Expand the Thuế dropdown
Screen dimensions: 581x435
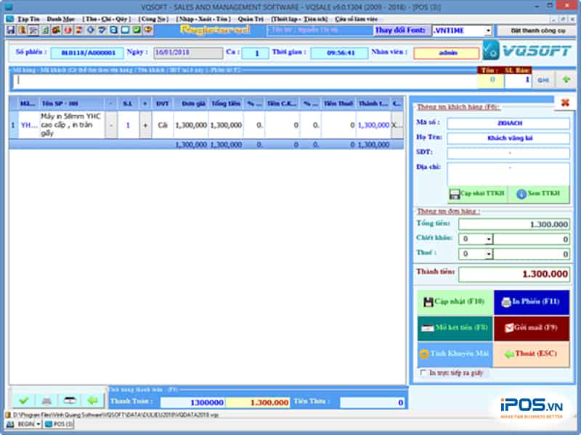pos(489,254)
